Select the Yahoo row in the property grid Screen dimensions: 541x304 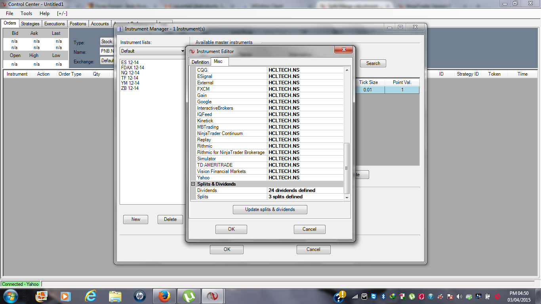pyautogui.click(x=270, y=178)
